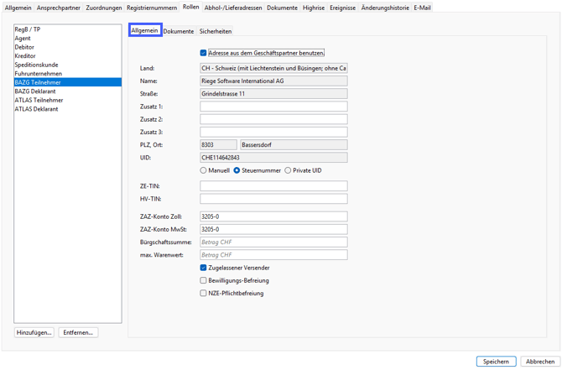This screenshot has height=370, width=562.
Task: Go to the Änderungshistorie tab
Action: (x=385, y=8)
